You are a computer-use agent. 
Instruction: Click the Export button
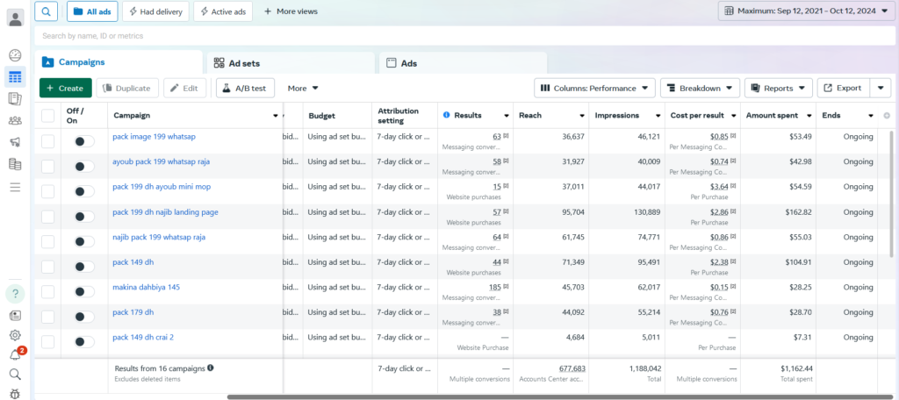point(843,89)
